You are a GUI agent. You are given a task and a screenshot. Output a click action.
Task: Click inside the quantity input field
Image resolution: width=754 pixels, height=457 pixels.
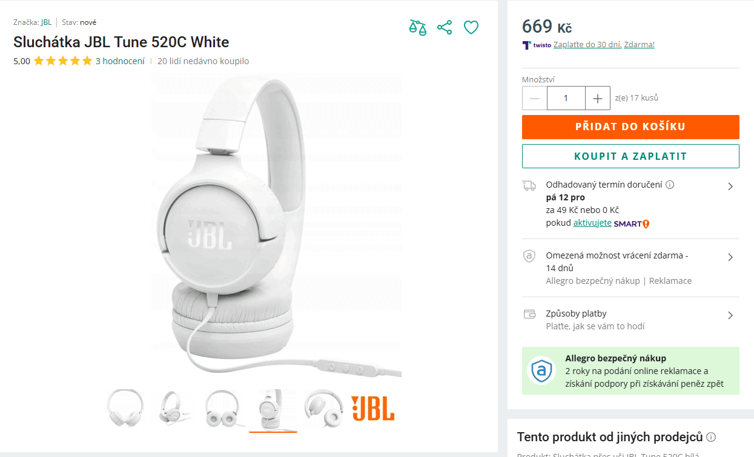tap(566, 97)
